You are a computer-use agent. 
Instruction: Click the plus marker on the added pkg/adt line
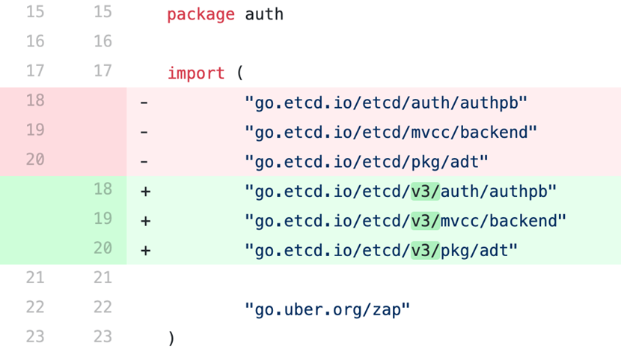click(145, 250)
